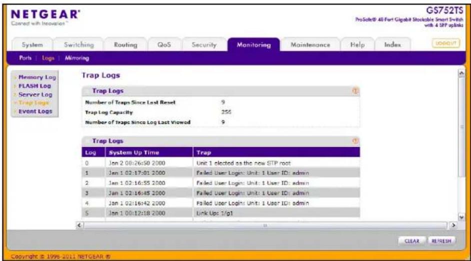Open the Maintenance tab

[x=310, y=44]
